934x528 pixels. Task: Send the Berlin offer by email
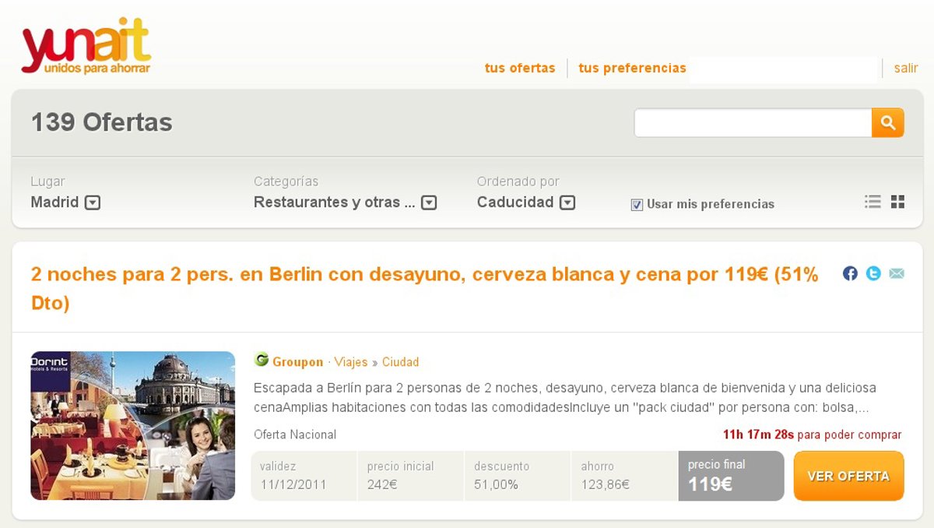897,273
